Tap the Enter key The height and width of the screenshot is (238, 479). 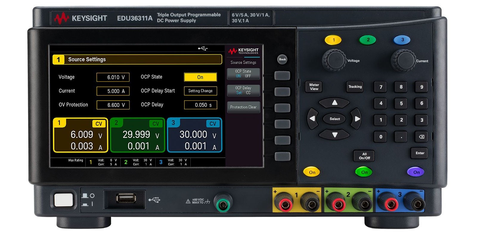[420, 153]
